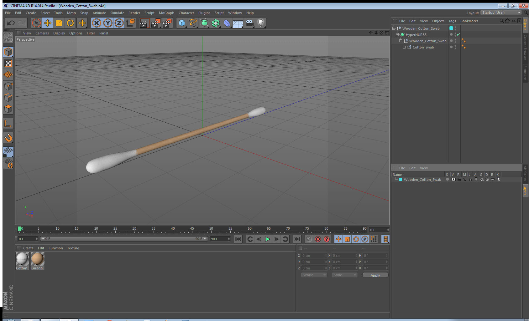The height and width of the screenshot is (321, 529).
Task: Toggle Autokeying button
Action: click(318, 239)
